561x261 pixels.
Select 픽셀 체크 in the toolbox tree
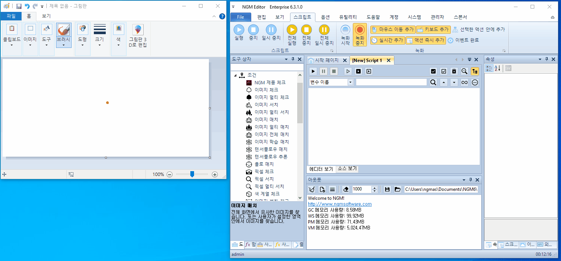click(264, 172)
